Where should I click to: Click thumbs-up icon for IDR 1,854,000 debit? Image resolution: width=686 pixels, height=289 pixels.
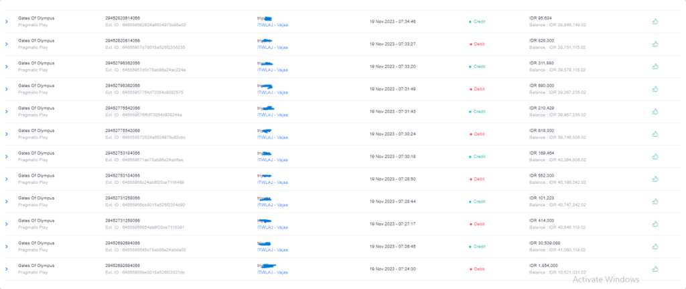click(655, 269)
